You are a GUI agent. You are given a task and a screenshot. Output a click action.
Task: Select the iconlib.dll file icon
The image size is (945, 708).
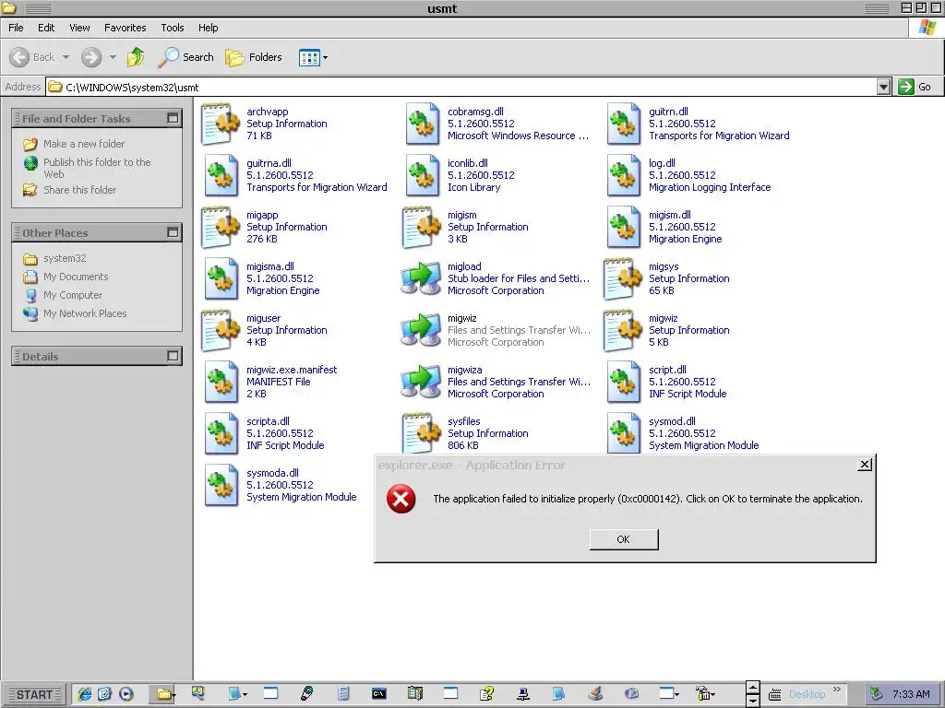coord(422,175)
